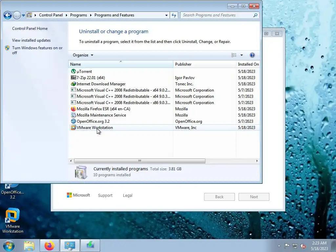Image resolution: width=336 pixels, height=252 pixels.
Task: Expand the address bar history dropdown
Action: tap(166, 15)
